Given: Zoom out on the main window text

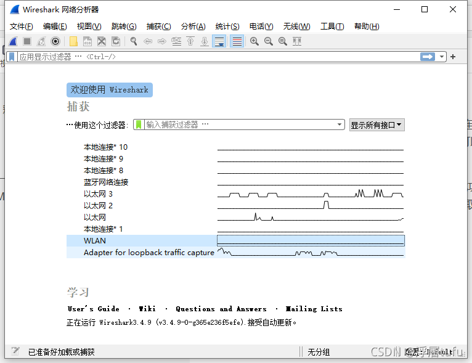Looking at the screenshot, I should click(269, 41).
